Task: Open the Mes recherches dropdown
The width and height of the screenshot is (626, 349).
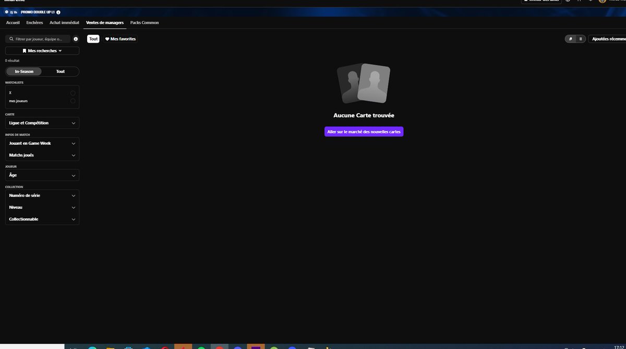Action: tap(42, 51)
